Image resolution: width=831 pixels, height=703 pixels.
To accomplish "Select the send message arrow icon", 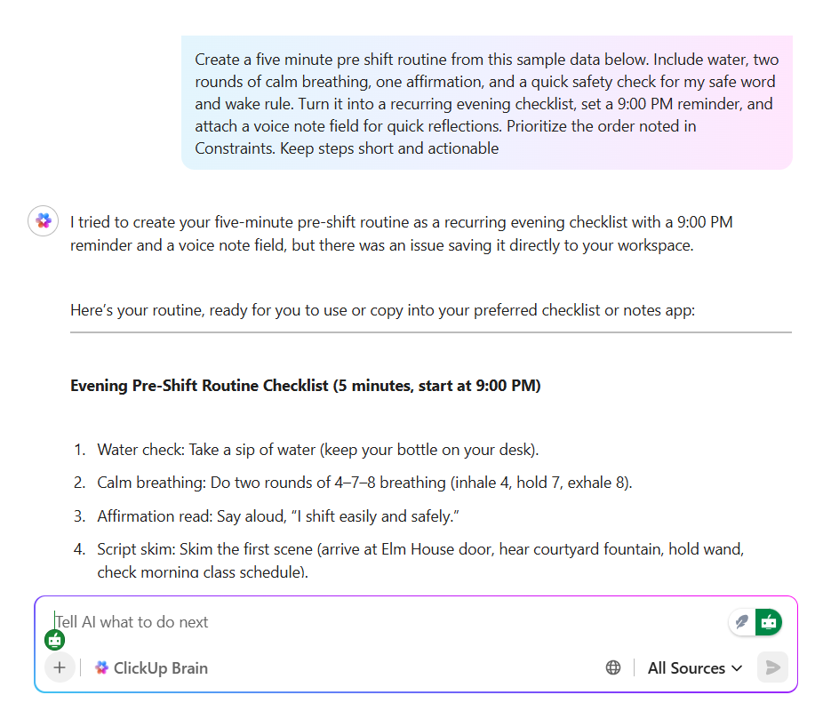I will coord(771,667).
